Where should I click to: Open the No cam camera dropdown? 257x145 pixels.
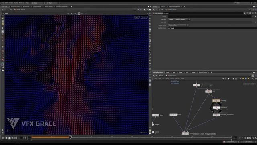coord(144,17)
